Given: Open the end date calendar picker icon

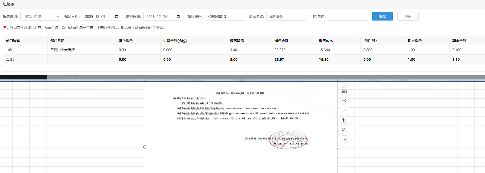Looking at the screenshot, I should coord(178,16).
